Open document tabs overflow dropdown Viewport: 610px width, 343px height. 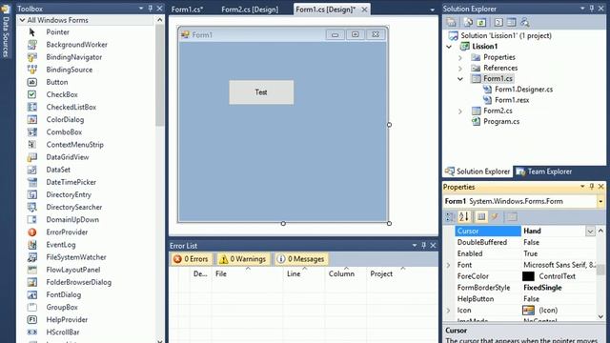tap(432, 10)
